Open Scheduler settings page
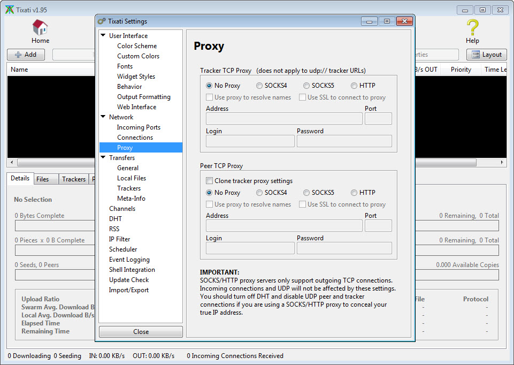Image resolution: width=514 pixels, height=365 pixels. (123, 249)
